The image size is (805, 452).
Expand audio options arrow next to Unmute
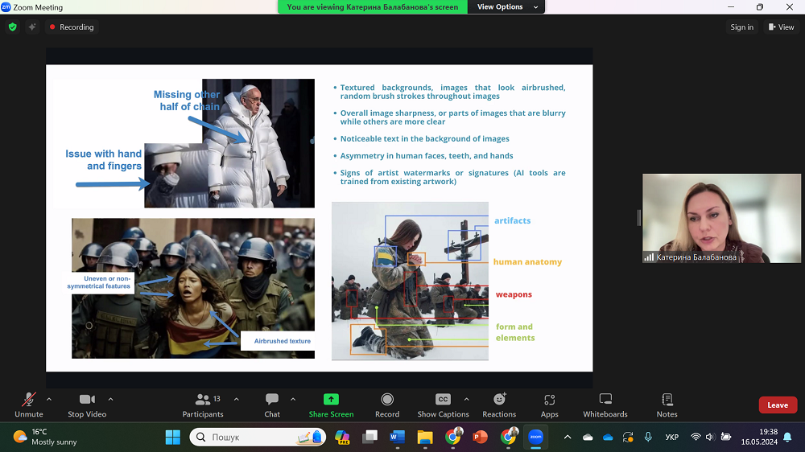pyautogui.click(x=49, y=399)
